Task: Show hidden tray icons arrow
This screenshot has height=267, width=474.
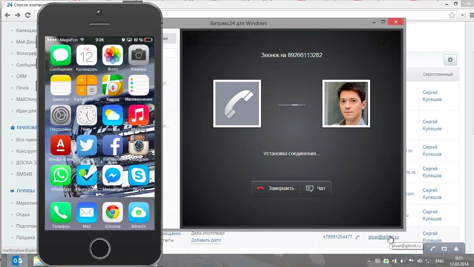Action: (370, 261)
